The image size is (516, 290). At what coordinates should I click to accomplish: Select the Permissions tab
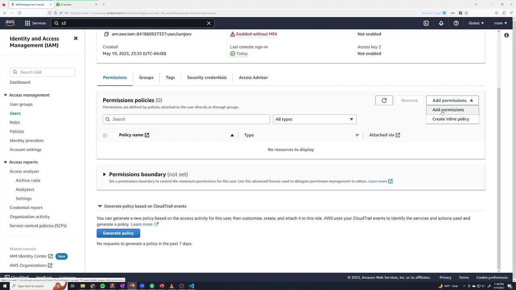coord(114,77)
